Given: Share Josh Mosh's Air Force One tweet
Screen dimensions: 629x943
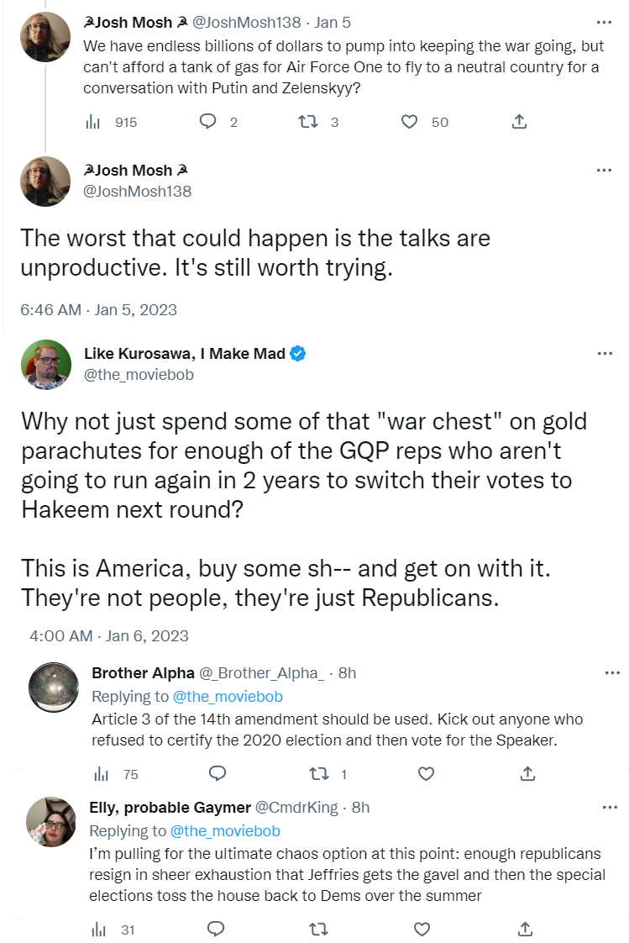Looking at the screenshot, I should (x=519, y=122).
